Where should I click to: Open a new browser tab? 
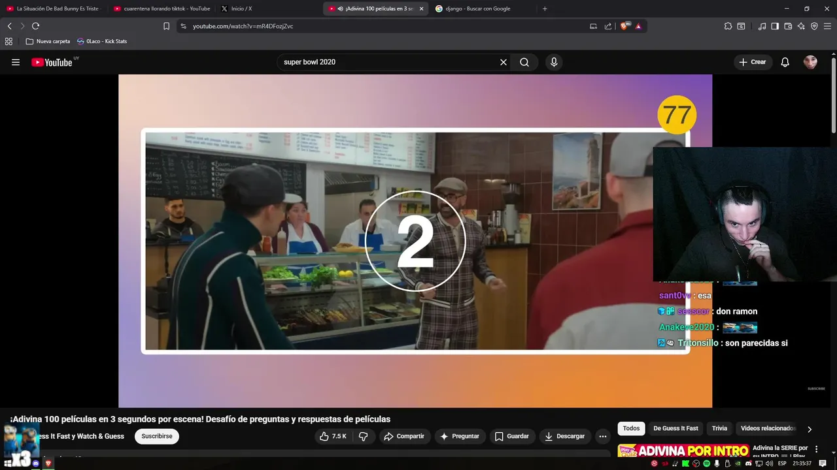(x=545, y=8)
